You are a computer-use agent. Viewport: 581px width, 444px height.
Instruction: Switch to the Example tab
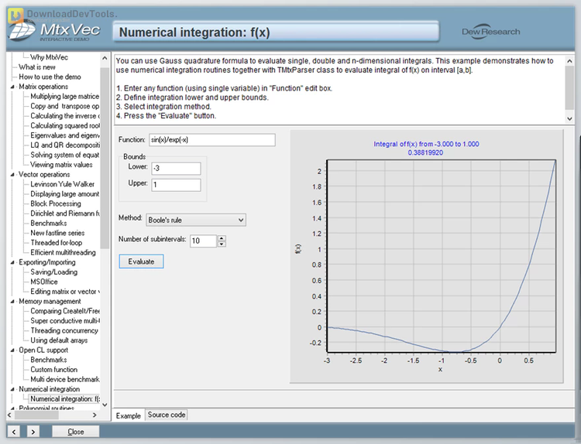(128, 415)
